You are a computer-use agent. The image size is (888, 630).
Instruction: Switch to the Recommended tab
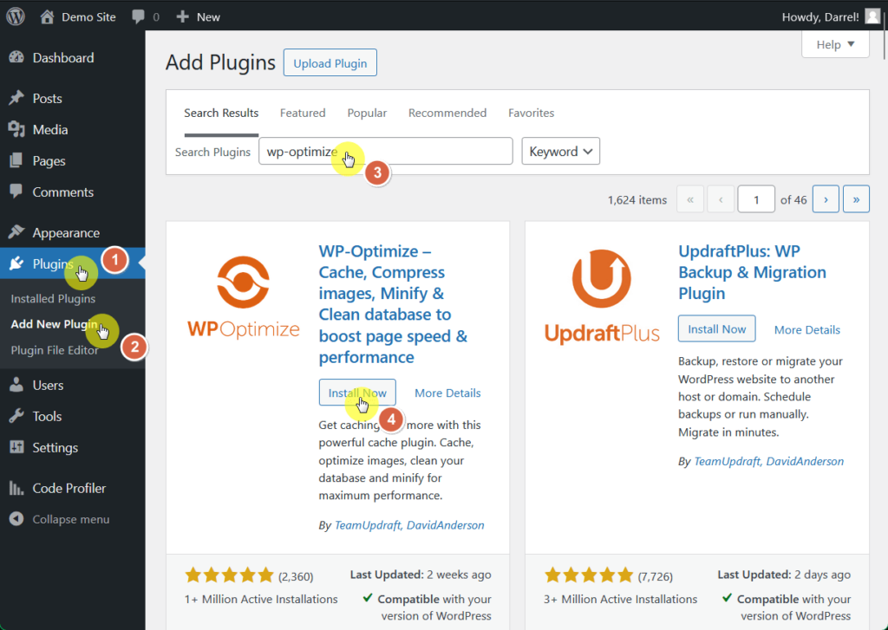(x=447, y=114)
